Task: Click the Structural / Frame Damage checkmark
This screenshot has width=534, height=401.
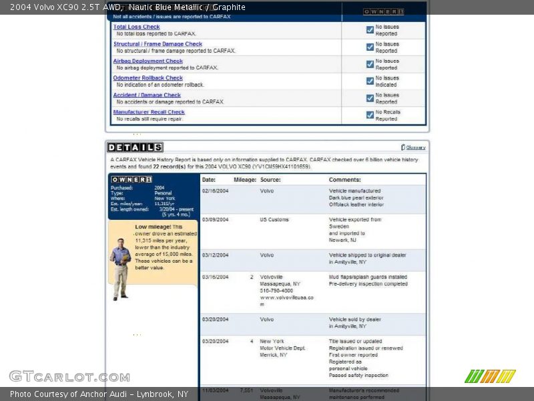Action: tap(370, 47)
